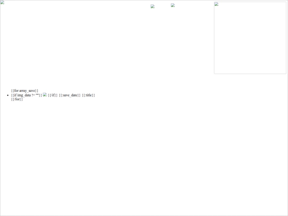Select the text '{{for array_save}}'
The image size is (288, 216).
pyautogui.click(x=25, y=91)
